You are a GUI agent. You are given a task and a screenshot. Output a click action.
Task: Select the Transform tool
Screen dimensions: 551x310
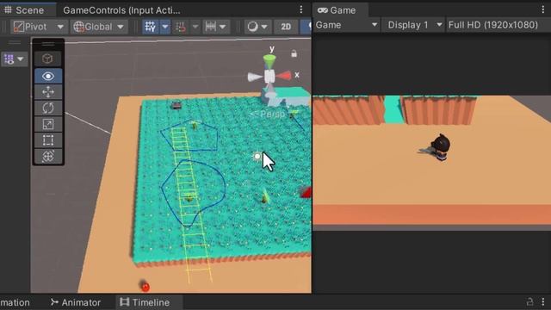click(x=48, y=156)
